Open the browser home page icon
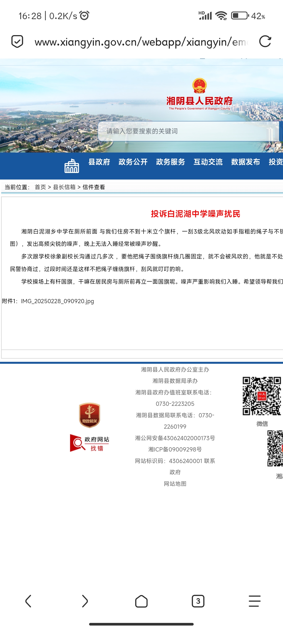Viewport: 283px width, 630px height. point(141,601)
